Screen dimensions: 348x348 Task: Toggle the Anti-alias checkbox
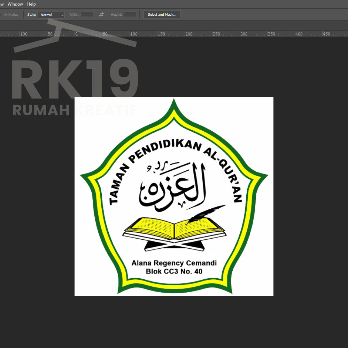coord(1,14)
